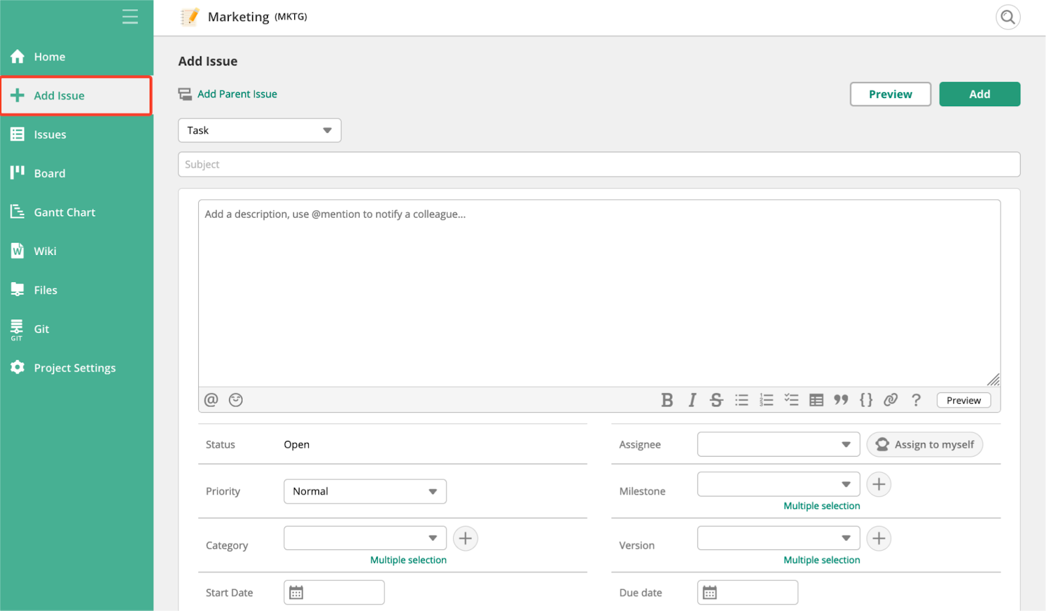Open the Priority Normal dropdown

tap(365, 491)
